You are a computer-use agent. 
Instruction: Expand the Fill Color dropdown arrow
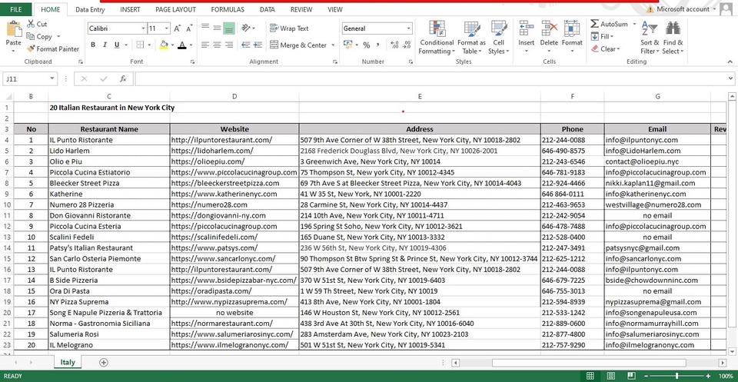pyautogui.click(x=172, y=45)
